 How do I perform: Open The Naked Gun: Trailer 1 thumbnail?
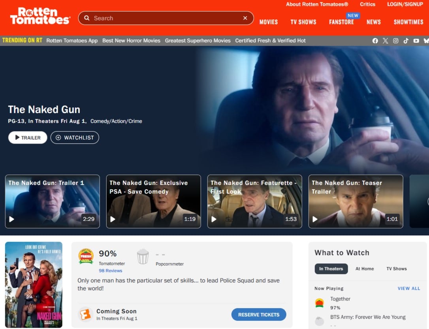pyautogui.click(x=52, y=201)
